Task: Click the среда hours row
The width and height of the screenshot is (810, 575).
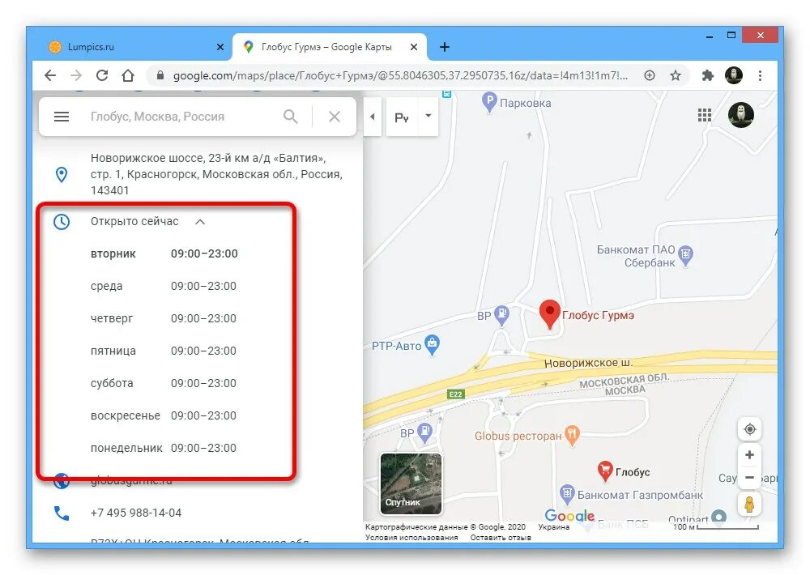Action: (x=164, y=286)
